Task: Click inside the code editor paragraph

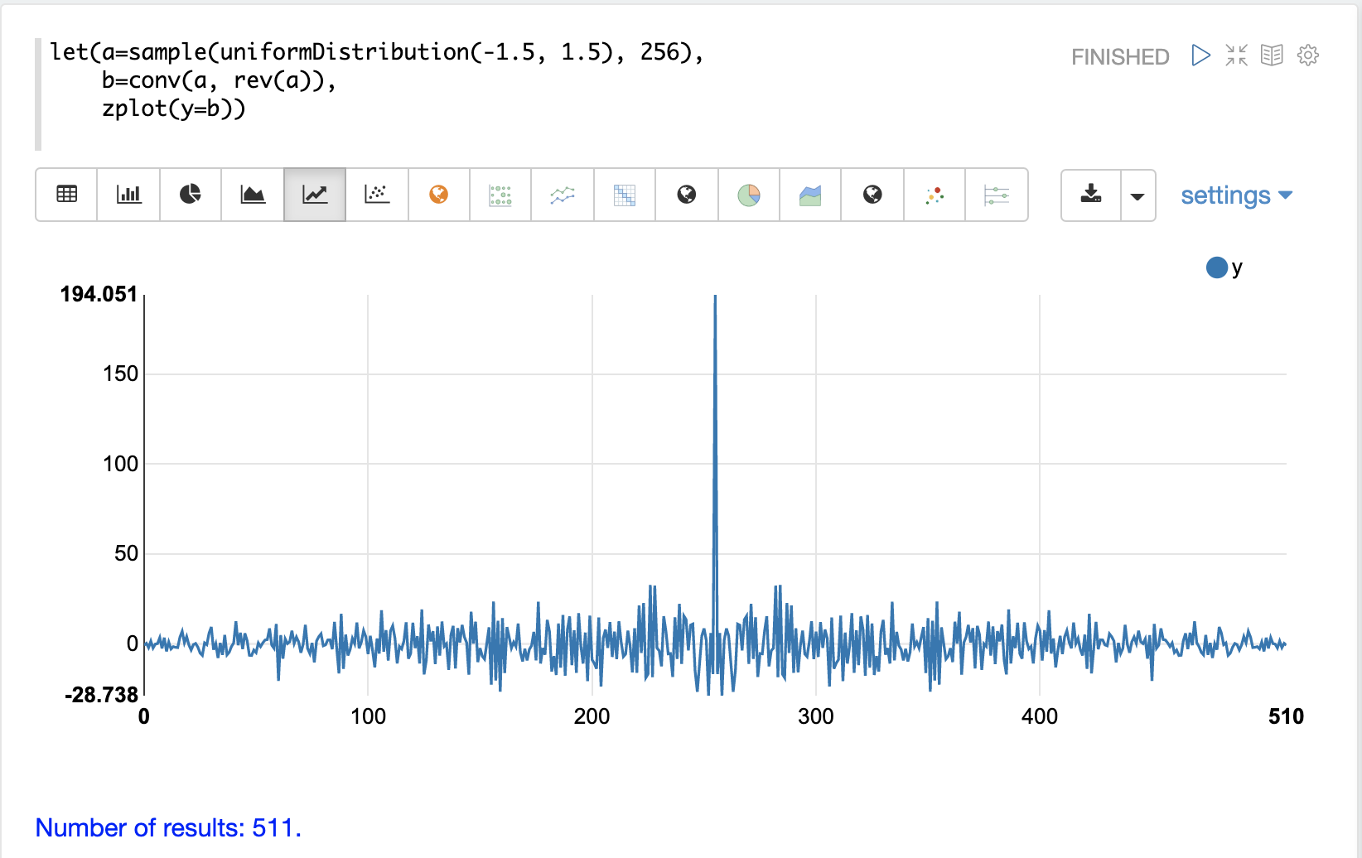Action: (x=331, y=80)
